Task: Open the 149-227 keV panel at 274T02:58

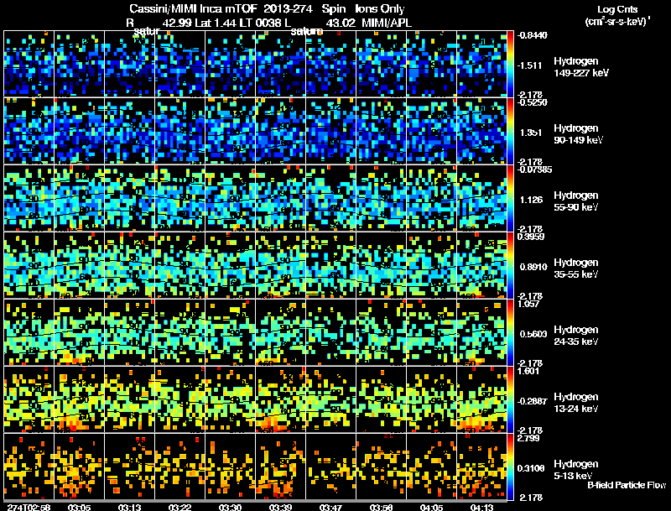Action: [29, 64]
